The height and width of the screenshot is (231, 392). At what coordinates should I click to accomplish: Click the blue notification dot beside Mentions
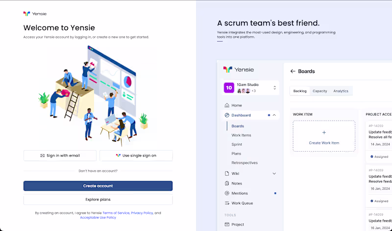coord(275,193)
